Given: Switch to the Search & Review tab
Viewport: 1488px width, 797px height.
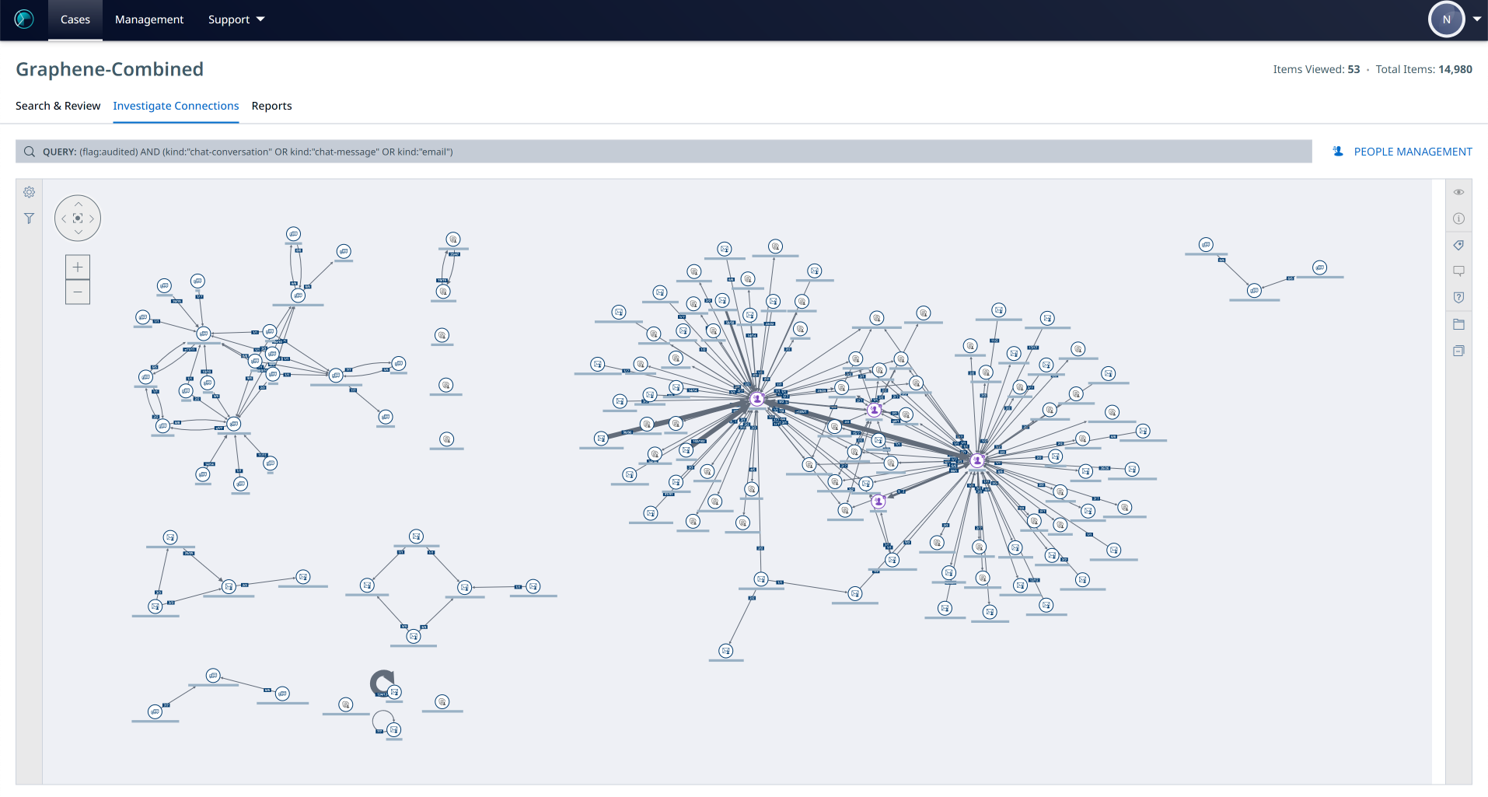Looking at the screenshot, I should (x=58, y=106).
